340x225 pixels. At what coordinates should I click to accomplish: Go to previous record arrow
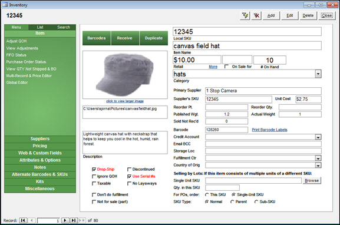[32, 220]
